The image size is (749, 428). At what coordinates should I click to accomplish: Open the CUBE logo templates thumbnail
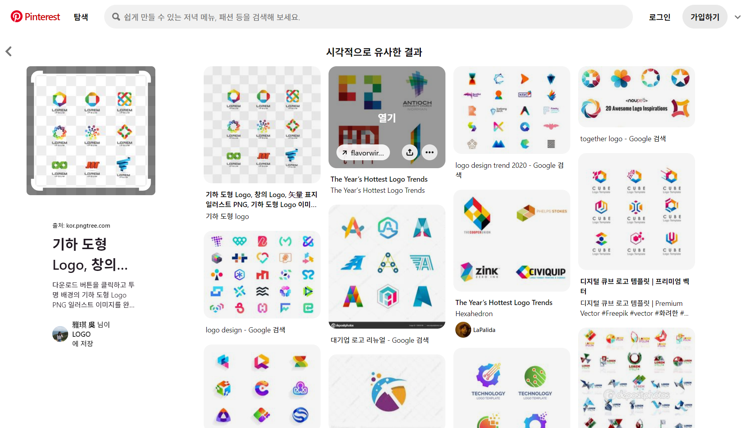point(636,211)
